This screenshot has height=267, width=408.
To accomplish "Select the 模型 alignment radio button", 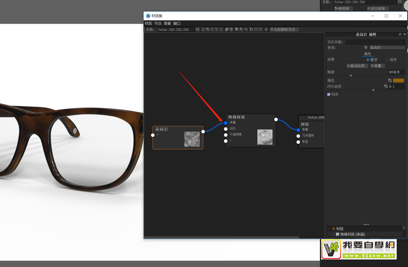I will pos(368,60).
